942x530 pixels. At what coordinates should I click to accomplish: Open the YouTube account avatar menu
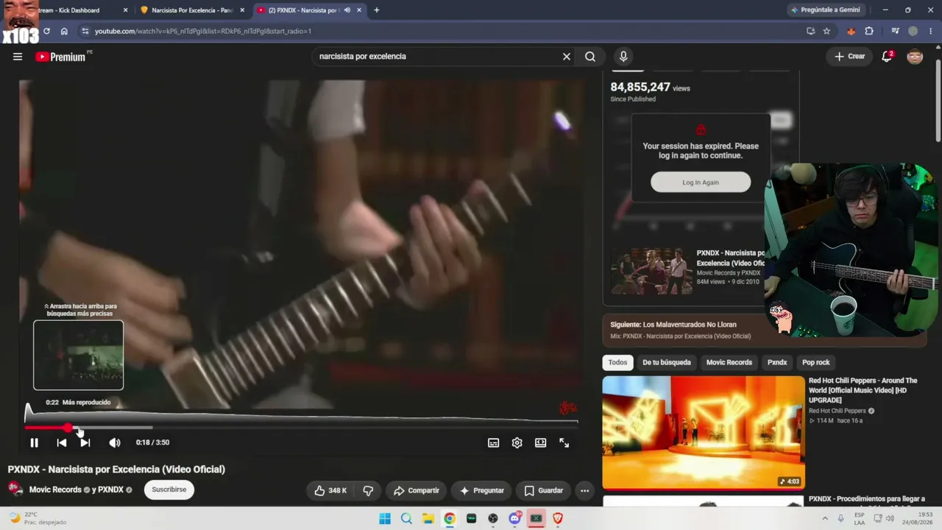click(x=915, y=57)
